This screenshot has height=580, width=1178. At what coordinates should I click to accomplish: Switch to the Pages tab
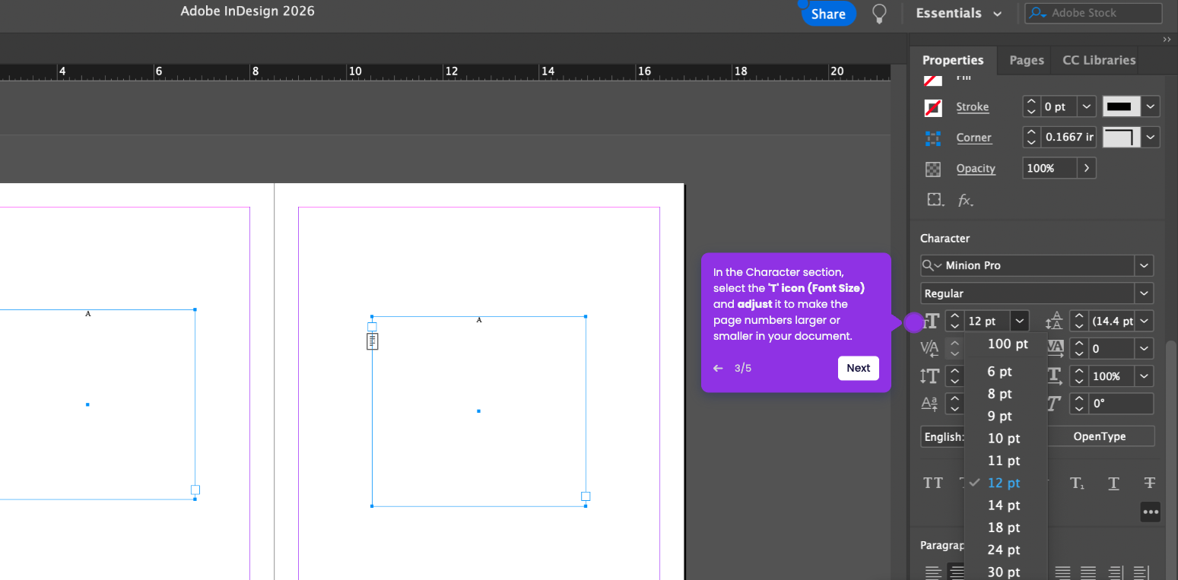1027,60
